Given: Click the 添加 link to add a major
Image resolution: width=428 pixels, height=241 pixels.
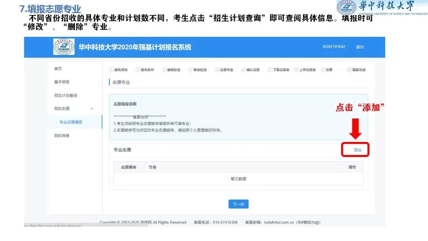Looking at the screenshot, I should point(357,150).
